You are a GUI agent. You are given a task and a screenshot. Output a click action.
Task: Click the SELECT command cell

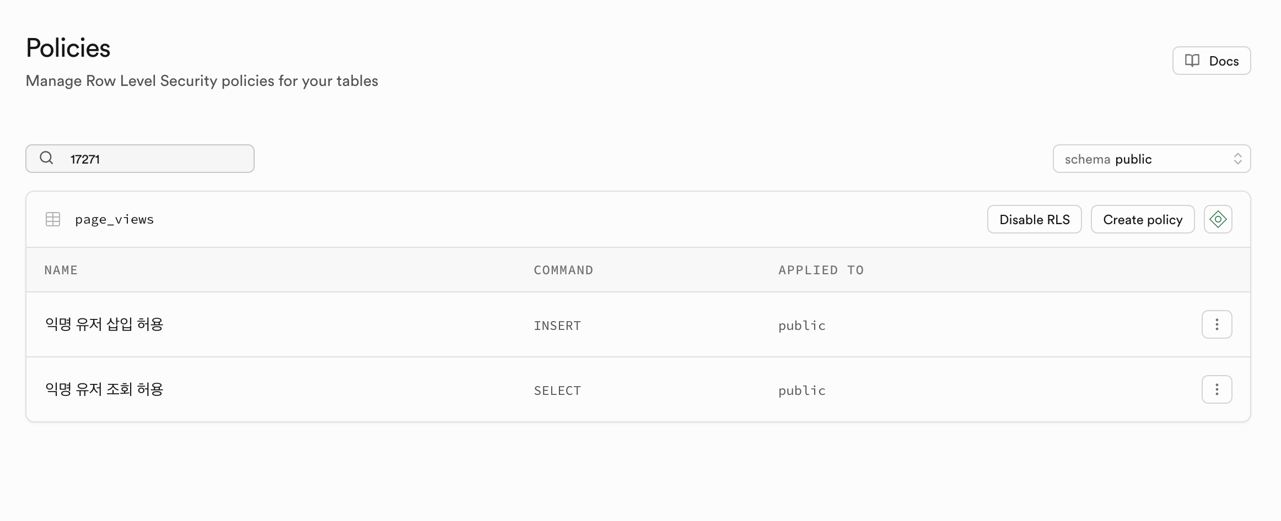[557, 390]
